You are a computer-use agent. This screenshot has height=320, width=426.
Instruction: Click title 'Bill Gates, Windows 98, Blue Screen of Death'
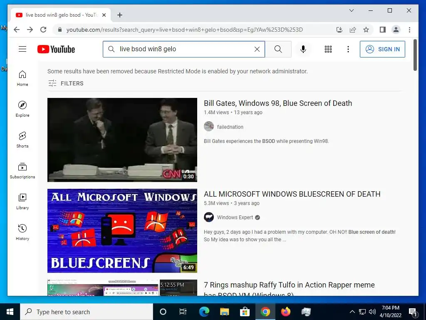click(x=278, y=103)
